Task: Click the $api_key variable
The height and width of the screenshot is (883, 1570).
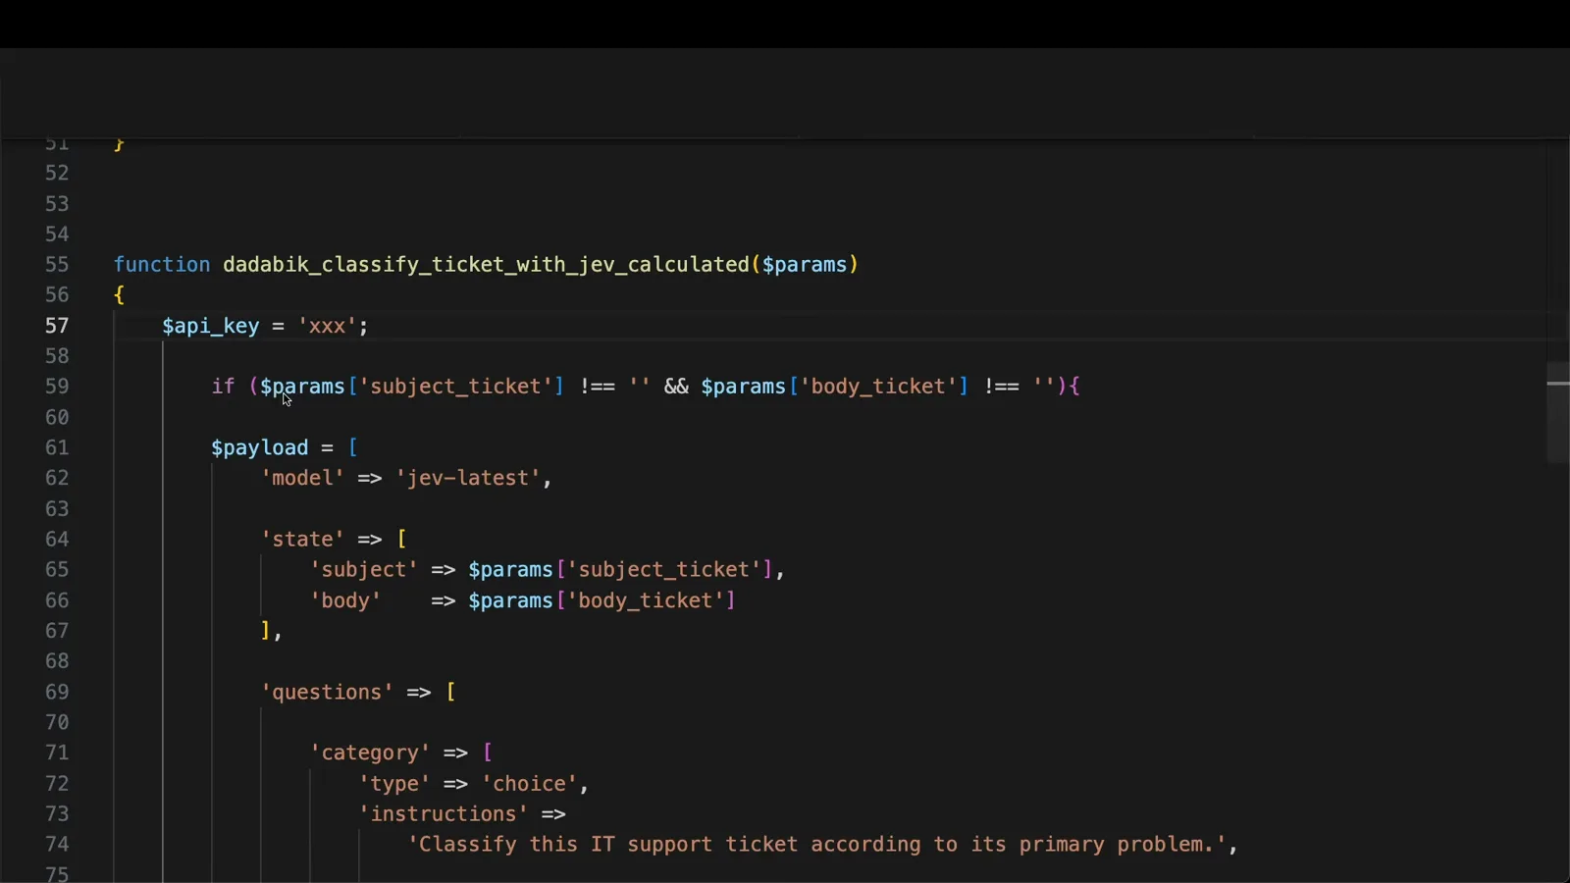Action: click(211, 326)
